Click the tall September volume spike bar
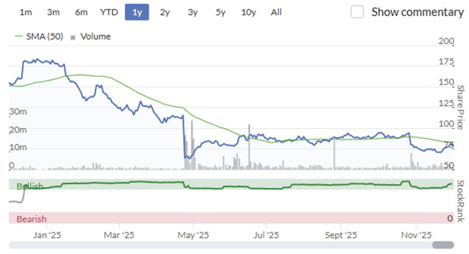469x254 pixels. (334, 155)
